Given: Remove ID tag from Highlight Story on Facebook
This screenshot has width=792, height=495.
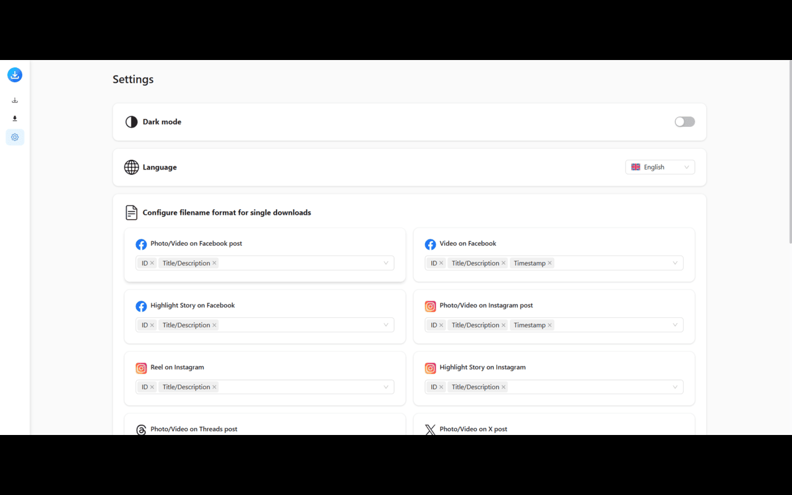Looking at the screenshot, I should (152, 325).
